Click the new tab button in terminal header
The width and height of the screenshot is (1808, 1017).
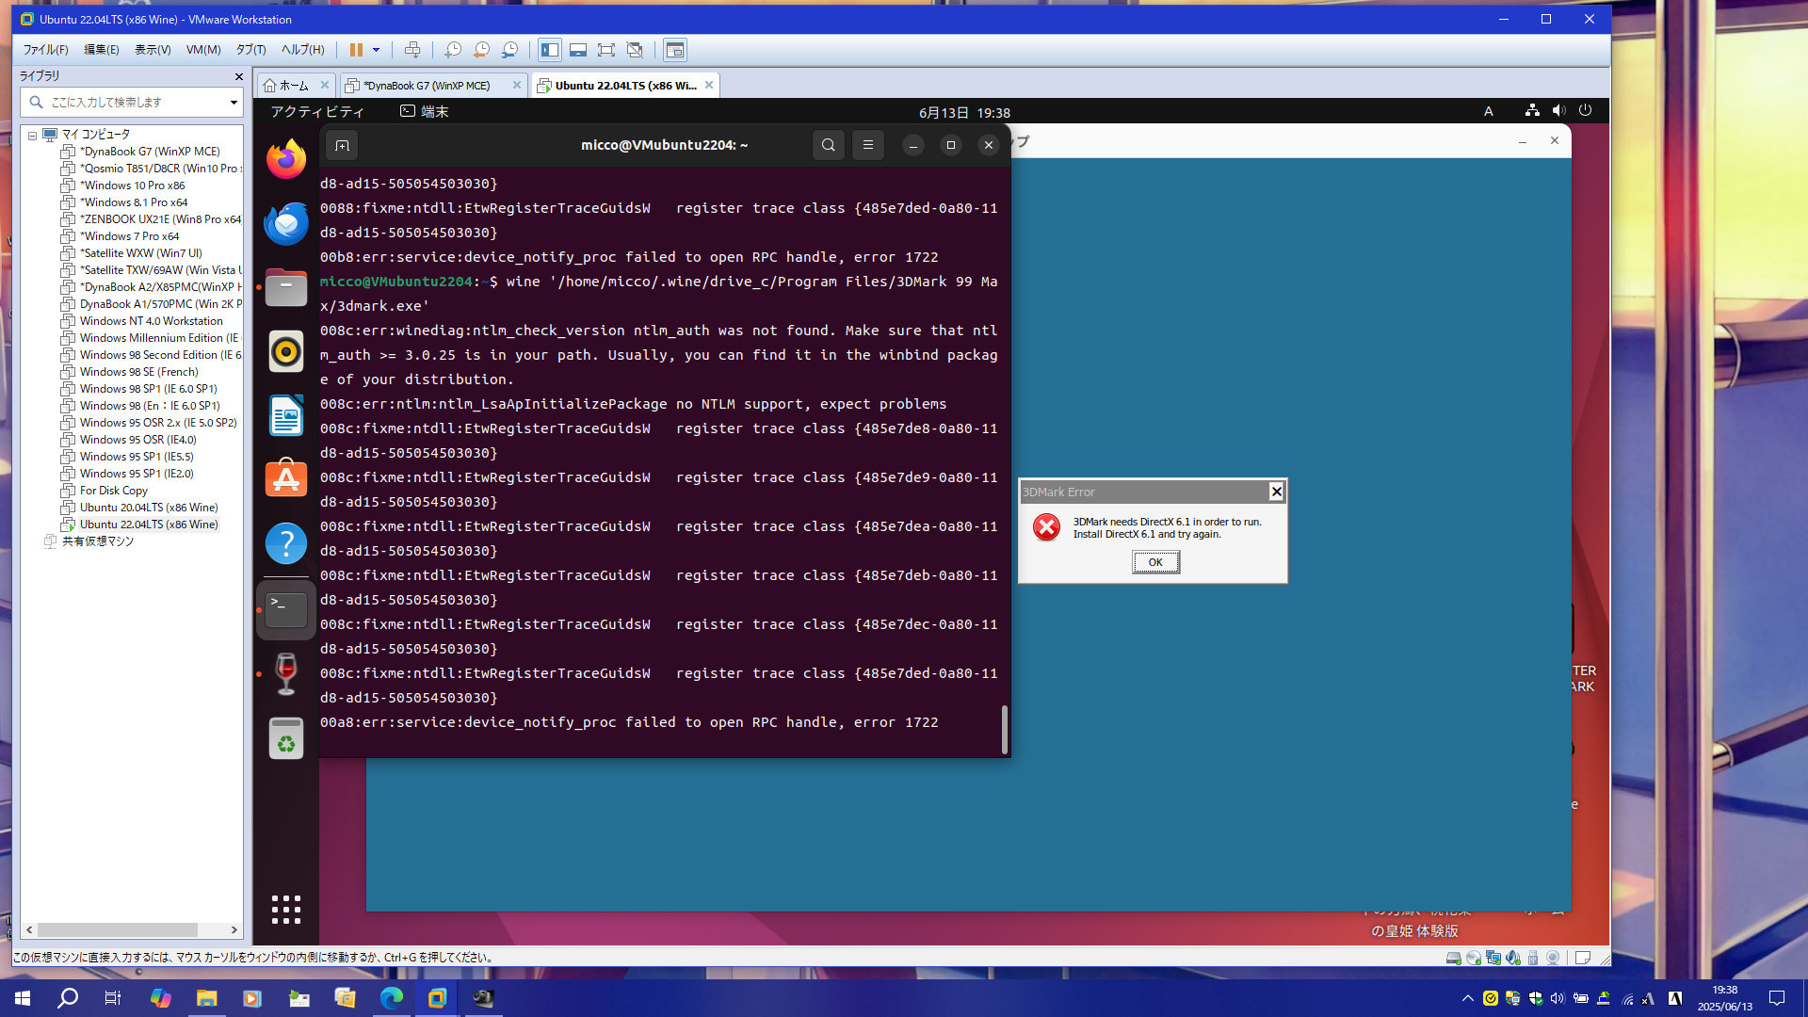click(342, 145)
